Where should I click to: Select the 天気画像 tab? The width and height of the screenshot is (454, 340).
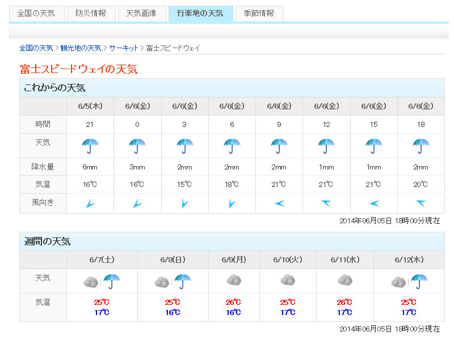click(142, 14)
